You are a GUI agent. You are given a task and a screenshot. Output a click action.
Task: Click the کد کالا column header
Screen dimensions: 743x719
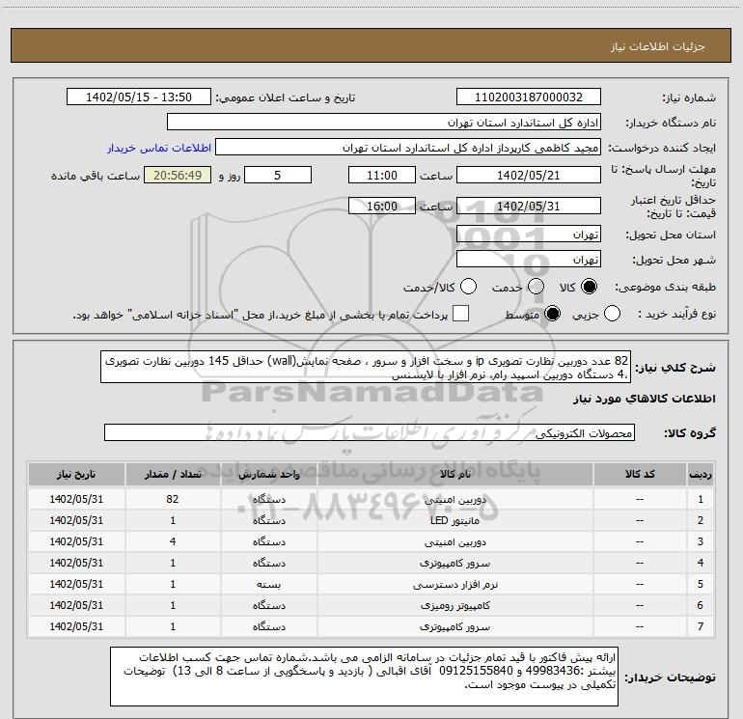coord(640,475)
